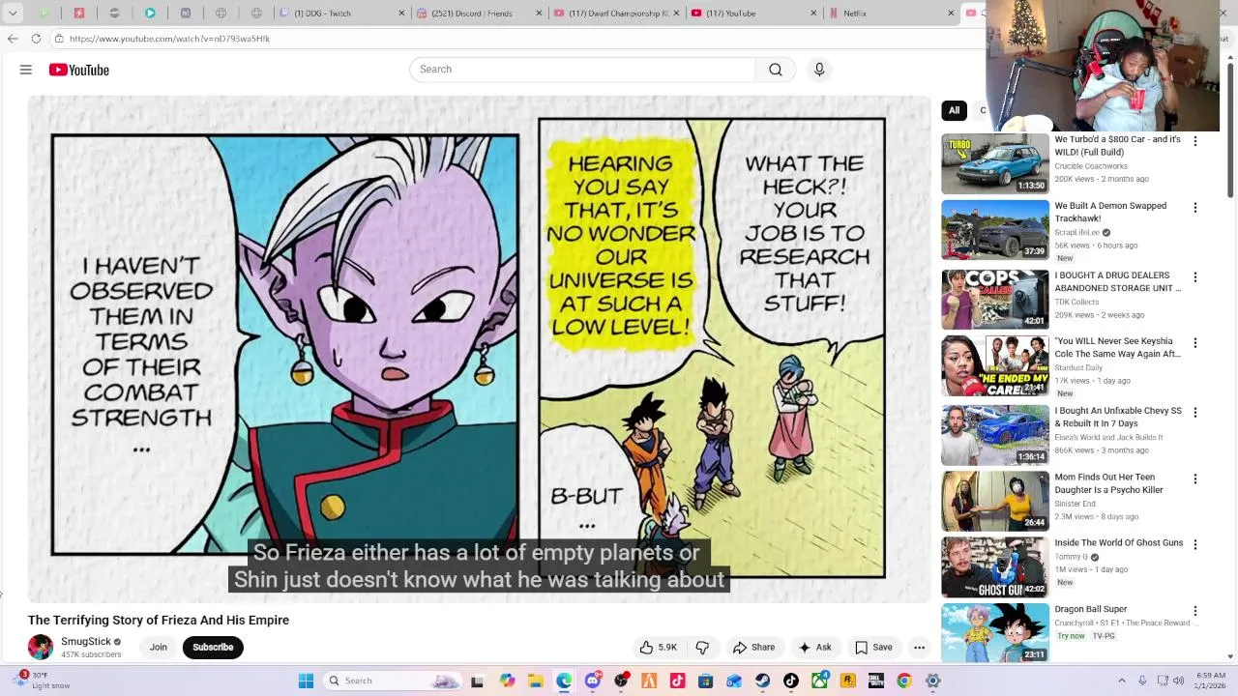The height and width of the screenshot is (696, 1238).
Task: Reload the page in the browser
Action: [36, 39]
